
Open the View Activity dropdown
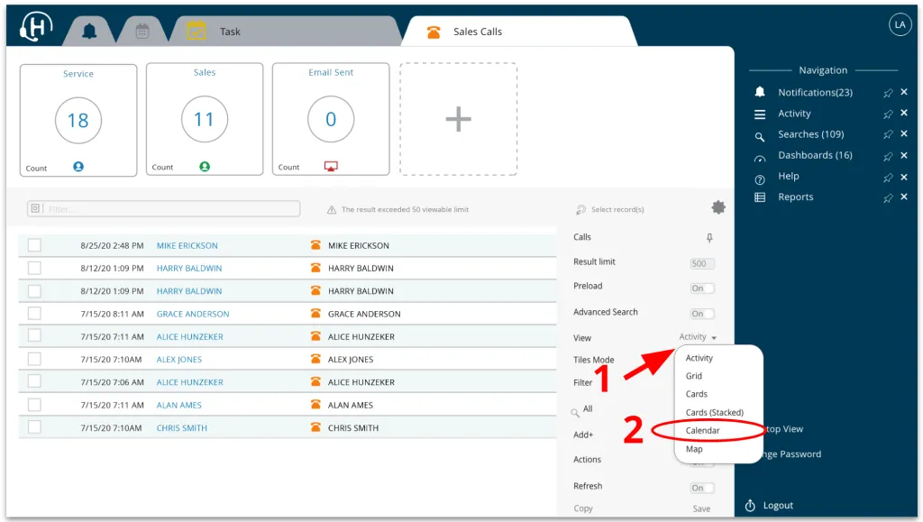click(698, 336)
